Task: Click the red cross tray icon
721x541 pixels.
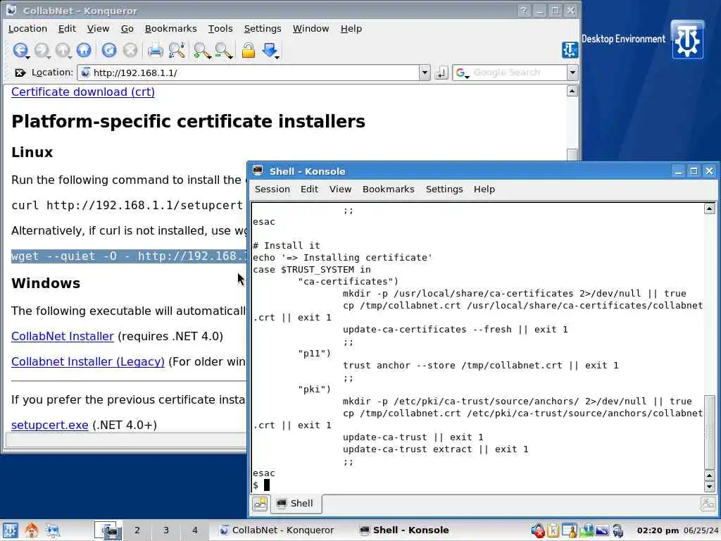Action: tap(537, 530)
